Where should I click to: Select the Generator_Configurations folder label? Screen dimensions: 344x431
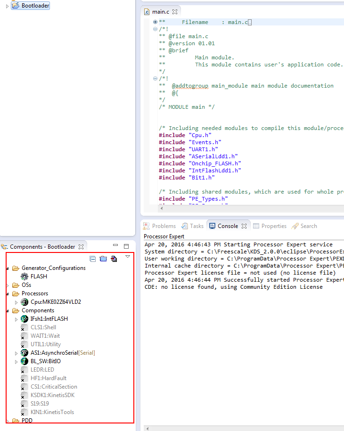coord(54,268)
